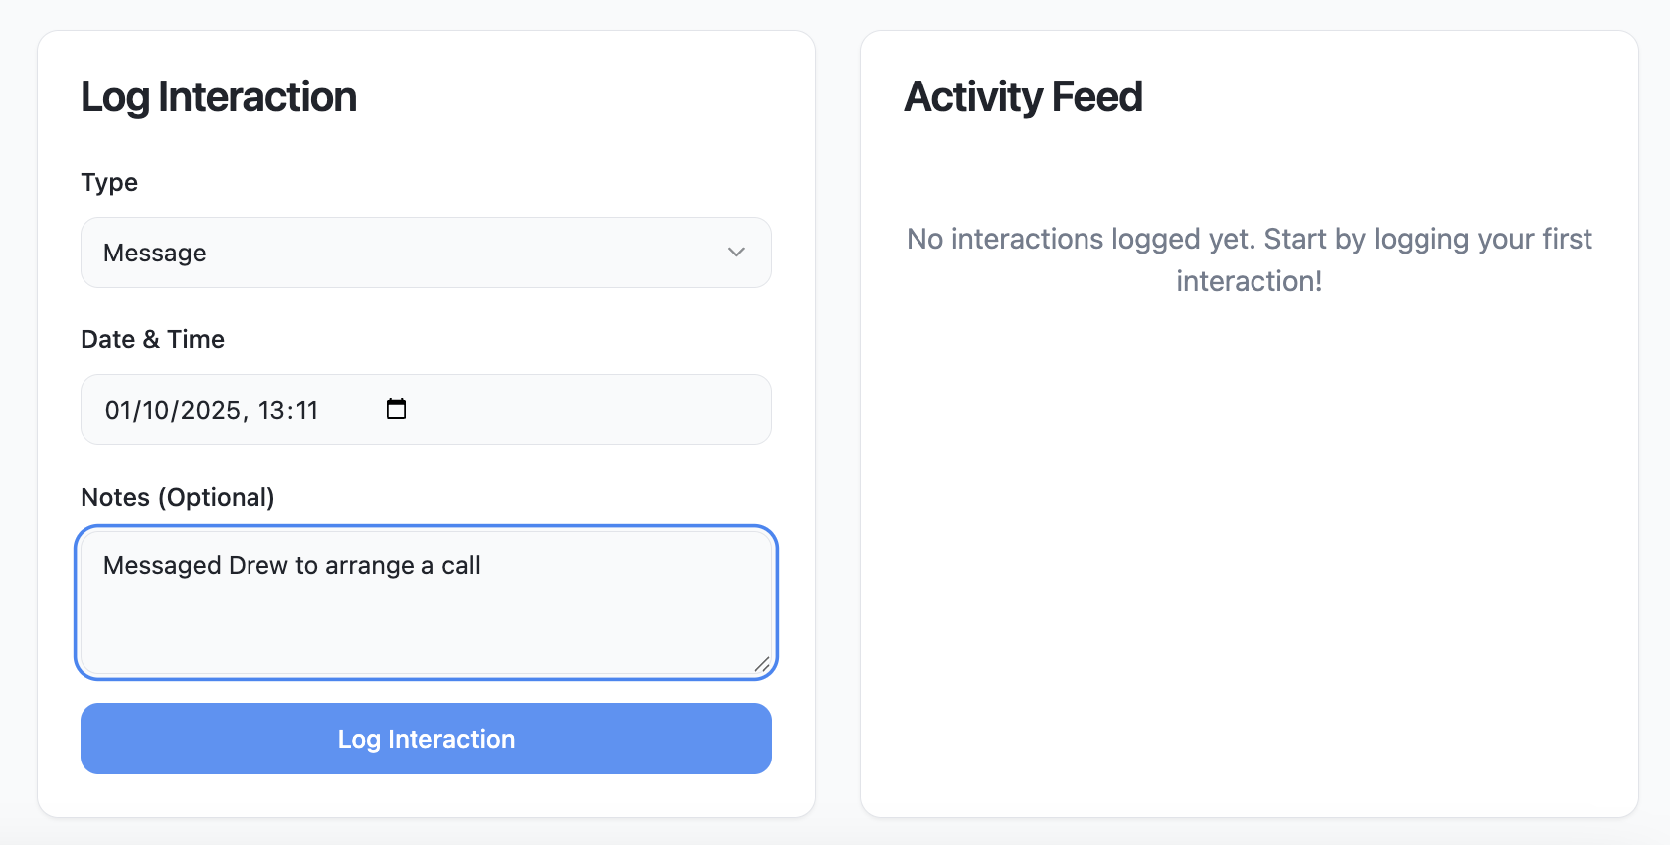Select the hour 13 in time field
Image resolution: width=1670 pixels, height=845 pixels.
click(x=271, y=410)
